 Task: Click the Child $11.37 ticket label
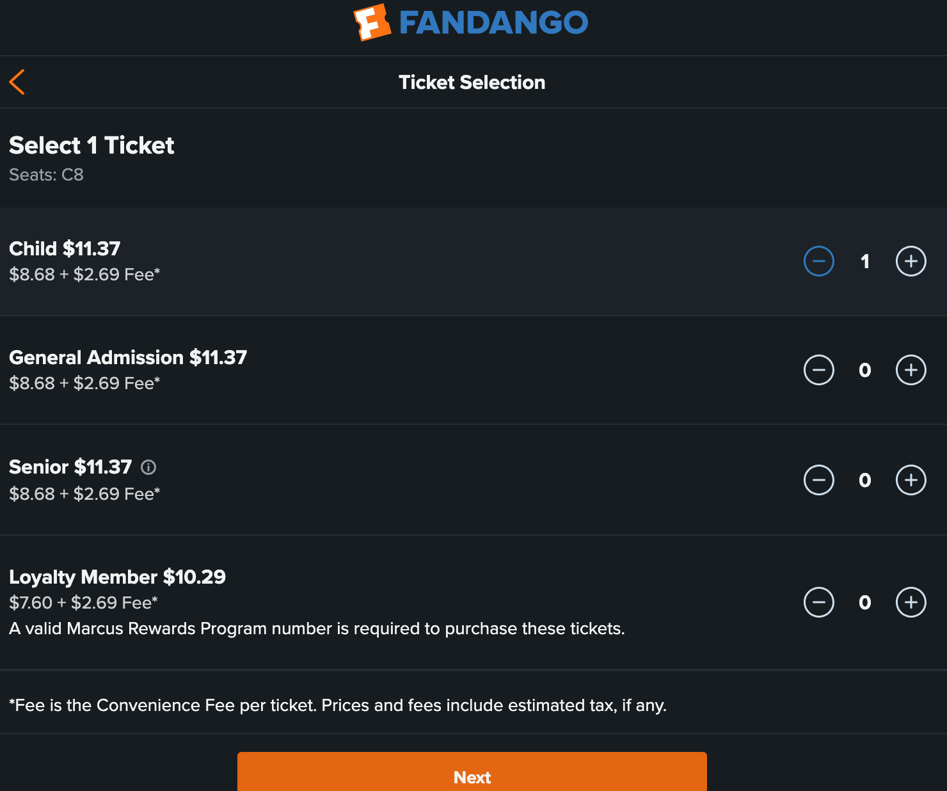(65, 248)
